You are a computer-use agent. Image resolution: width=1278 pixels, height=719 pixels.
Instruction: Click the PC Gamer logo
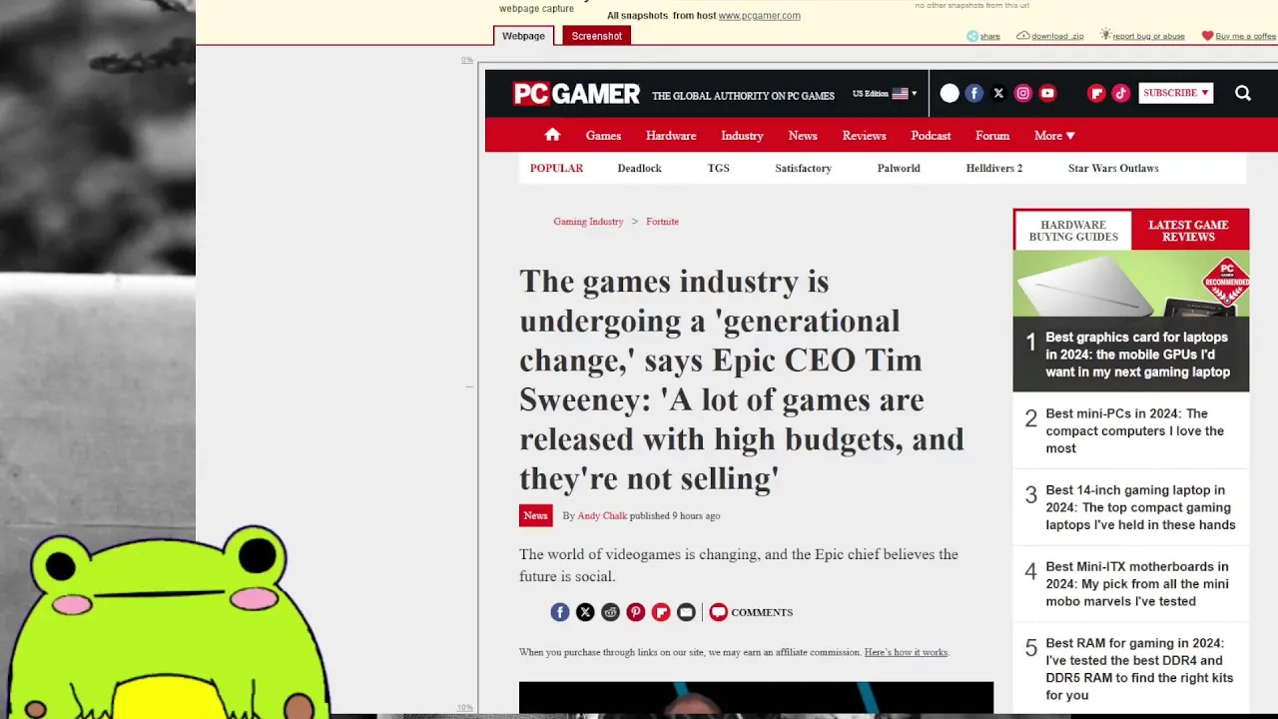pyautogui.click(x=576, y=94)
